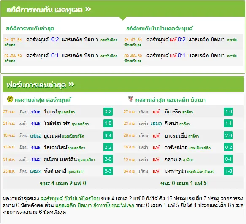Image resolution: width=246 pixels, height=224 pixels.
Task: Click the สถิติการพบกันล่าสุด heading
Action: (x=30, y=29)
